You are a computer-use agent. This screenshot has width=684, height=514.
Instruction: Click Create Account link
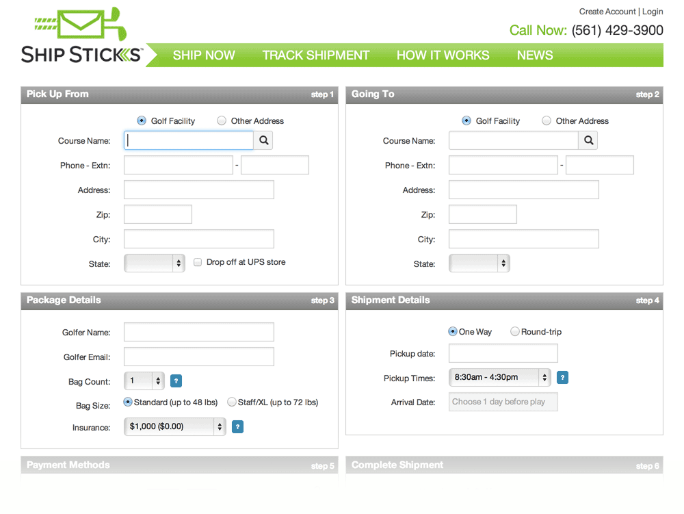coord(607,12)
